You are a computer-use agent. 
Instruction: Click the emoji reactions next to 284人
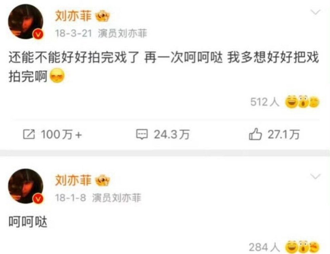(302, 247)
